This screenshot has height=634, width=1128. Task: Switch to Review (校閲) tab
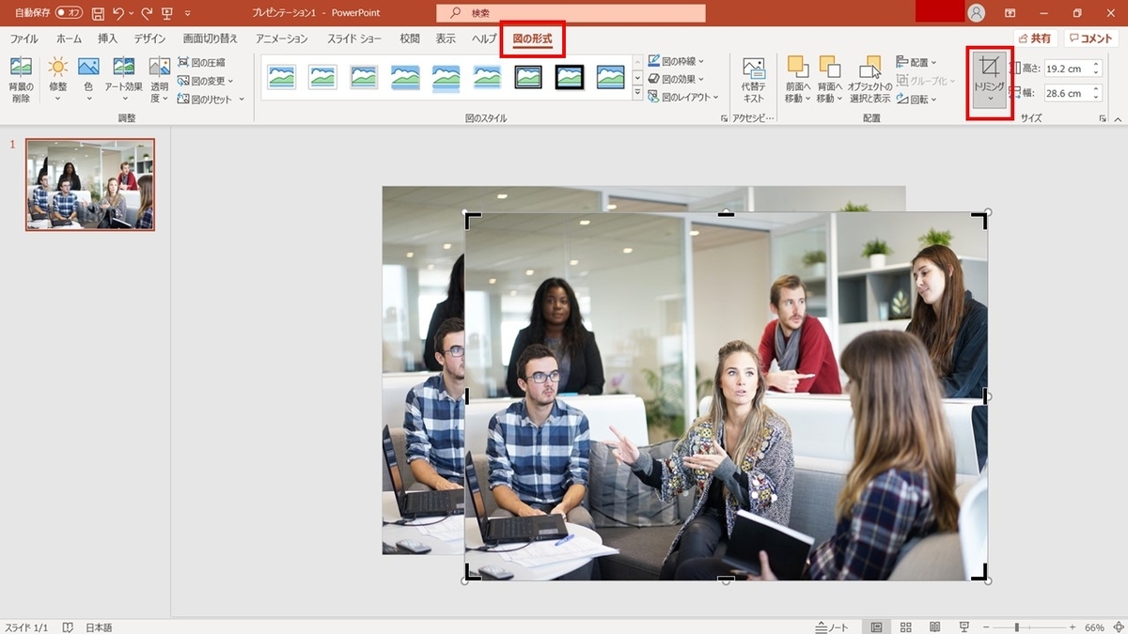pos(410,39)
